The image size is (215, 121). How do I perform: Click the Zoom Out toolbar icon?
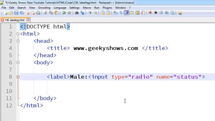(x=95, y=13)
